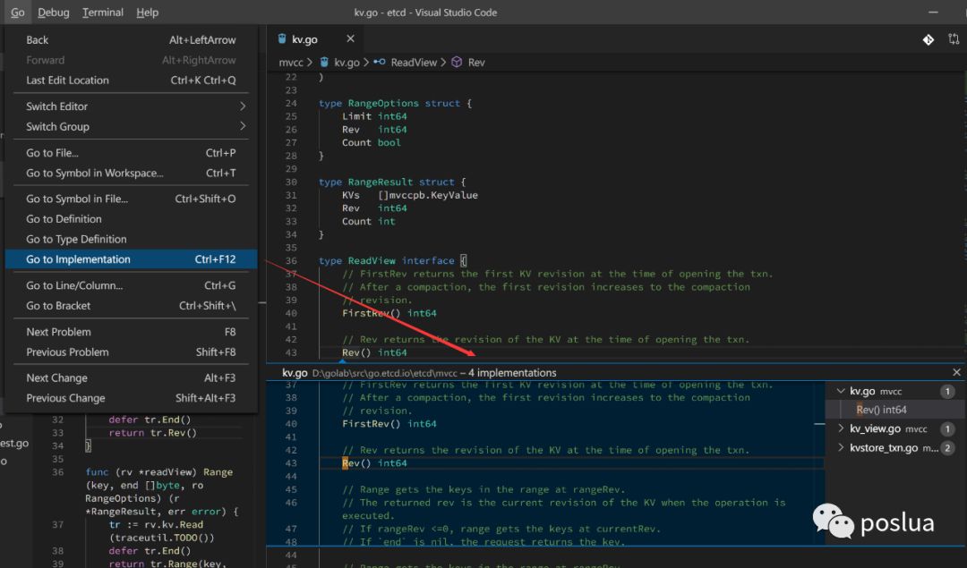The height and width of the screenshot is (568, 967).
Task: Click type RangeResult struct line
Action: tap(392, 182)
